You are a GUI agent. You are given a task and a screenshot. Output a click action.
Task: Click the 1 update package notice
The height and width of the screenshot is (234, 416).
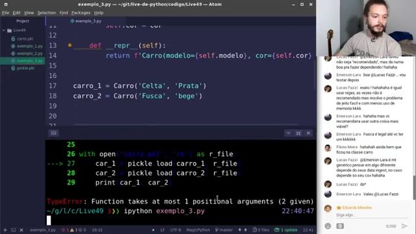coord(285,229)
